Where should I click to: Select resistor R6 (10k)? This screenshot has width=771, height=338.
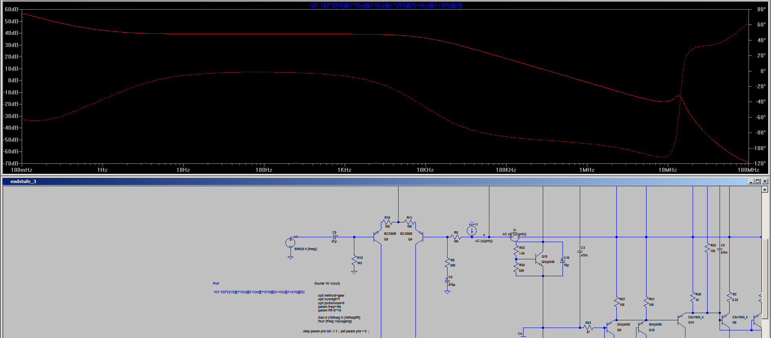(456, 237)
